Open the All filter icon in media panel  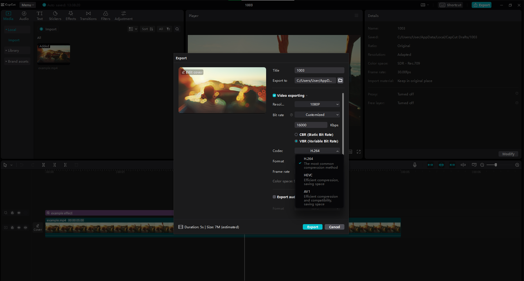coord(165,29)
